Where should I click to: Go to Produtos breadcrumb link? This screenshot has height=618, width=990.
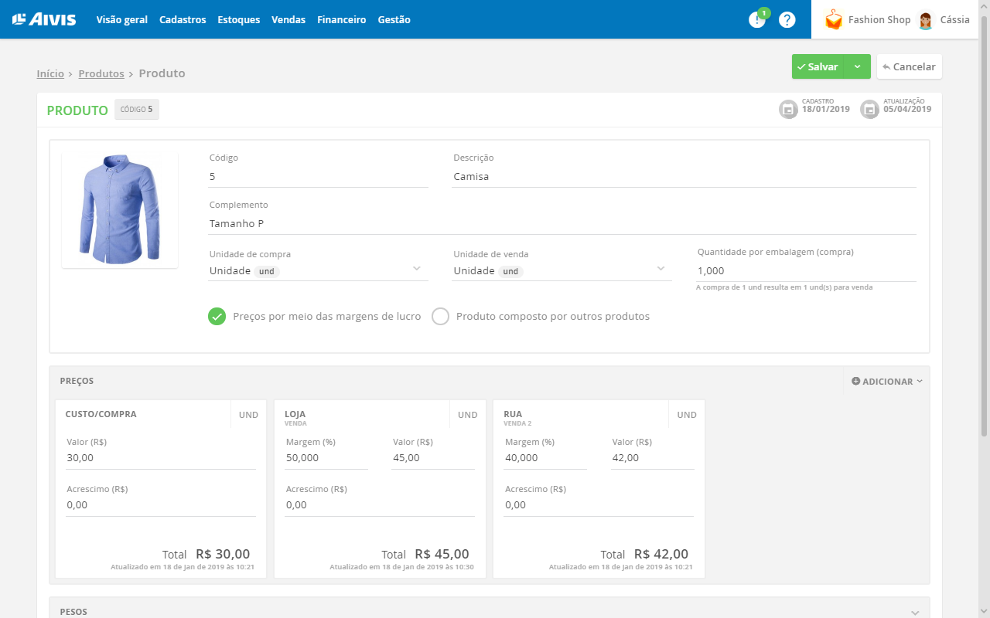pos(101,73)
